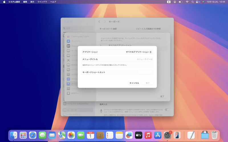
Task: Open Launchpad from the Dock
Action: [23, 135]
